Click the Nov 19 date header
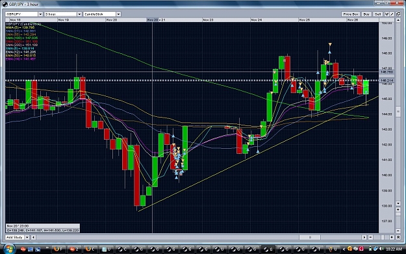406x254 pixels. click(x=64, y=20)
